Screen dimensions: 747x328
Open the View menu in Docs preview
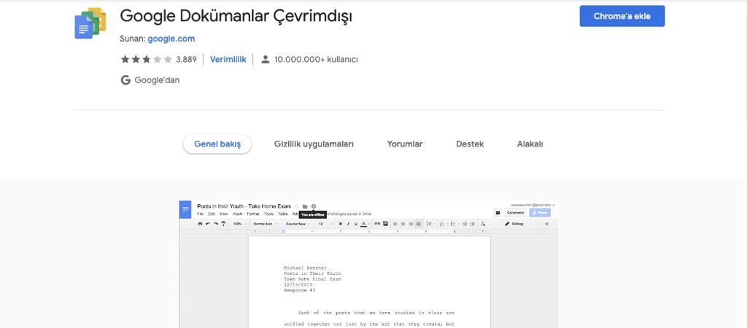point(224,214)
